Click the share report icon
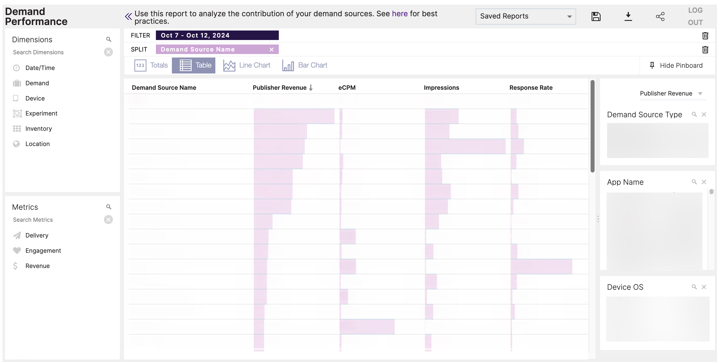The width and height of the screenshot is (717, 362). tap(660, 16)
